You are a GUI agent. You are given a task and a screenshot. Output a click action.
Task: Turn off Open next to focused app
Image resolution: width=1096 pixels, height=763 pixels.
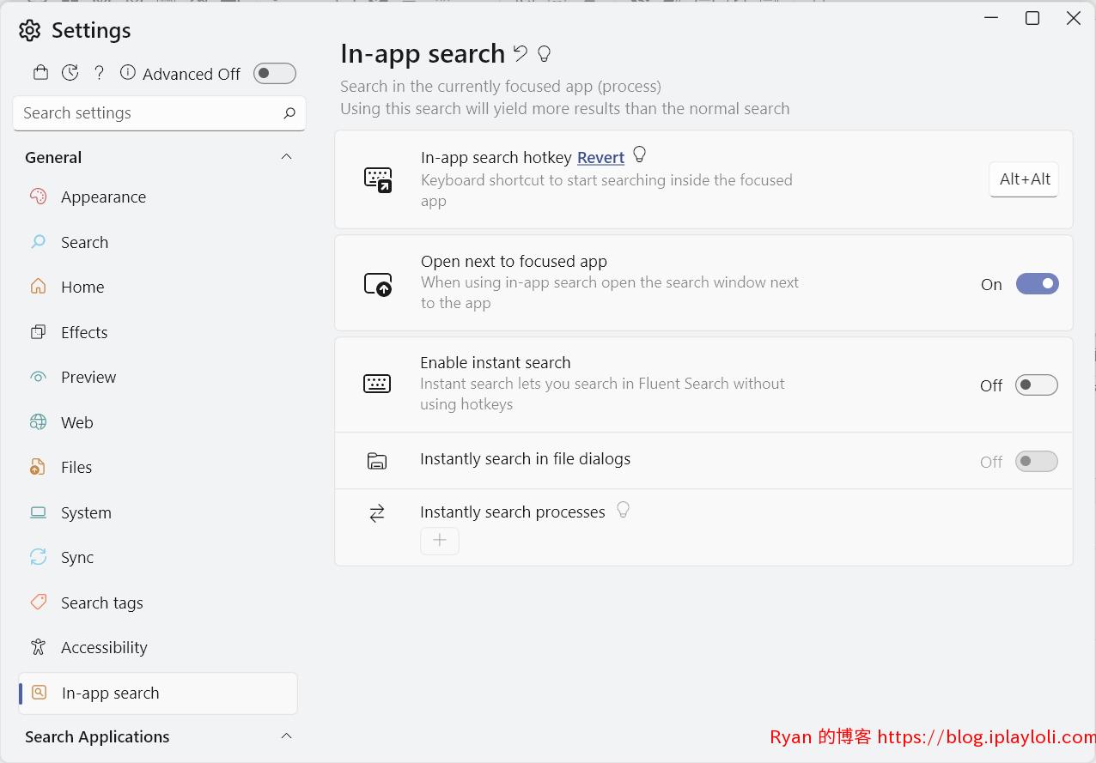[x=1038, y=284]
